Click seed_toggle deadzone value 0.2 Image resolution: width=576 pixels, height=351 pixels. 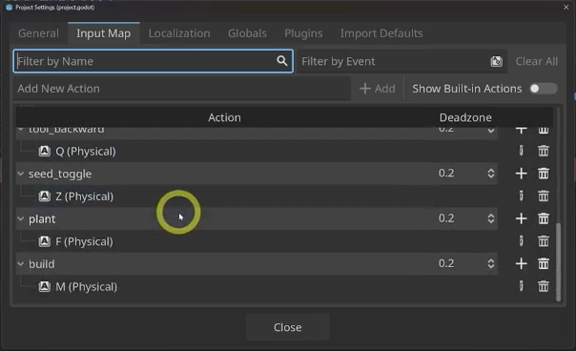coord(446,173)
